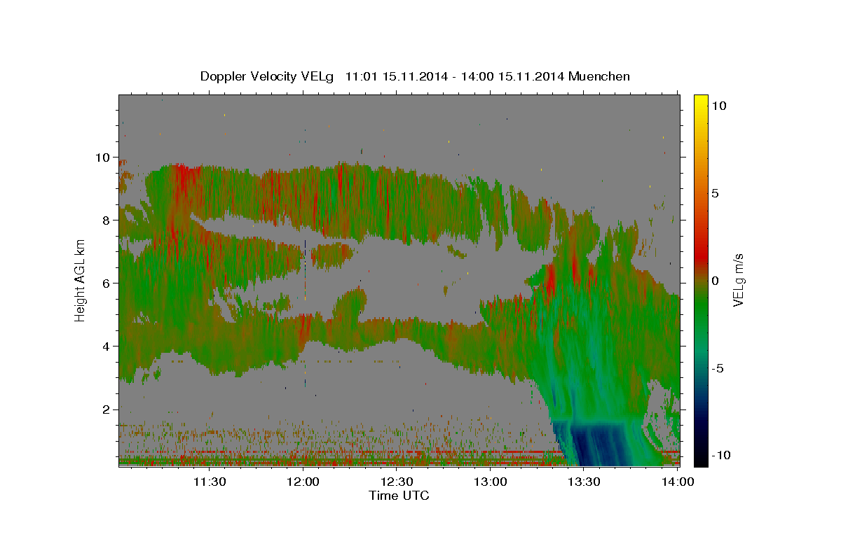Click the y-axis label 'Height AGL km'
Screen dimensions: 841x560
81,280
